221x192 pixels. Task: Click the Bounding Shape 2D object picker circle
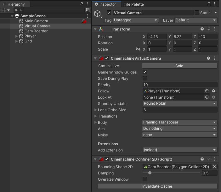point(214,167)
